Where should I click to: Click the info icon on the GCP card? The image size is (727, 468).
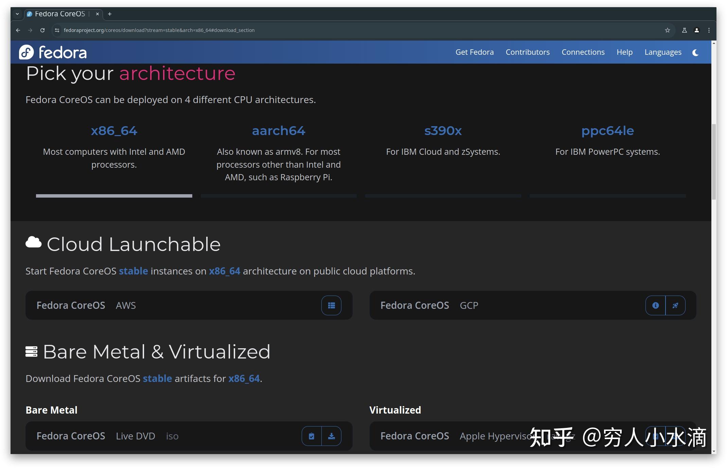[x=656, y=305]
